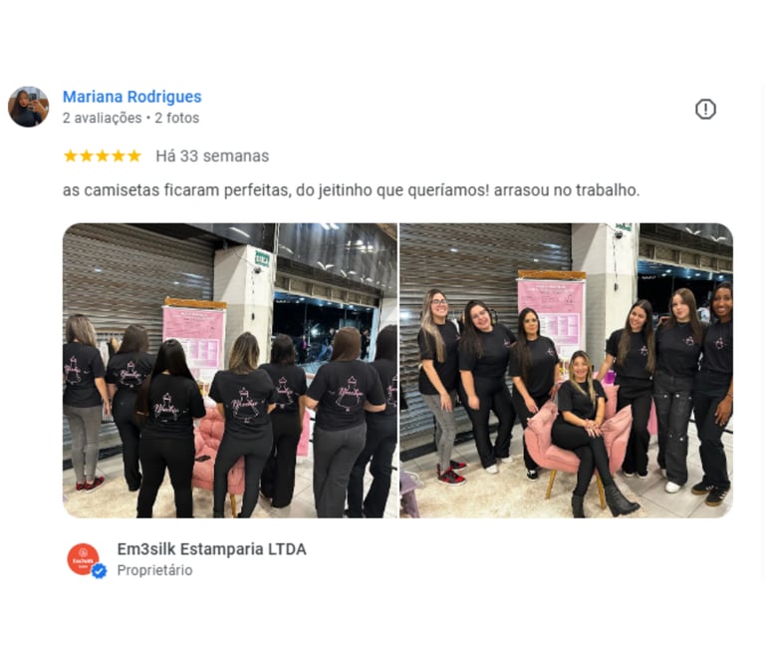Click the "Proprietário" label under owner name
This screenshot has width=765, height=667.
[154, 570]
